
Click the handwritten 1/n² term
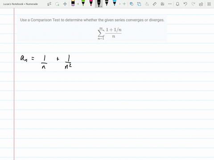click(x=68, y=62)
